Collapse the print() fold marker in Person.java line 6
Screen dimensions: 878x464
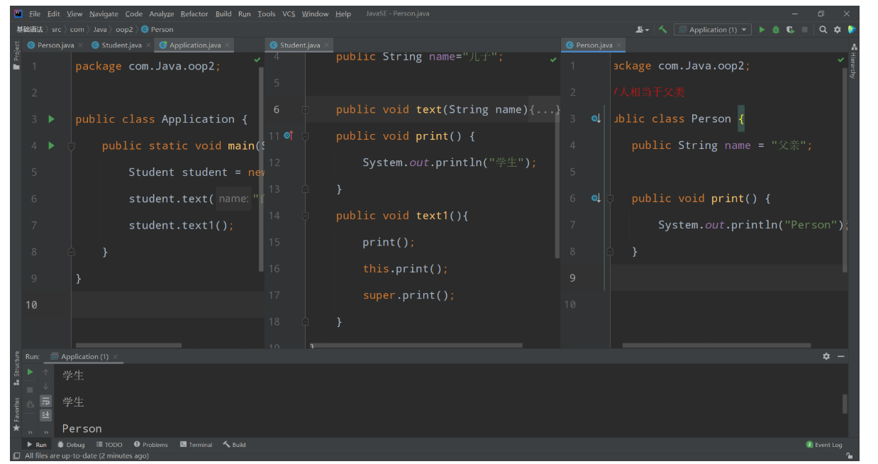click(x=610, y=198)
